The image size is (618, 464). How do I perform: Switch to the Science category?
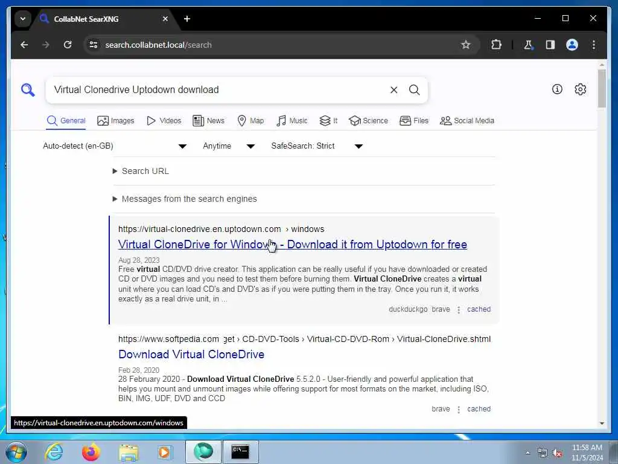point(369,121)
